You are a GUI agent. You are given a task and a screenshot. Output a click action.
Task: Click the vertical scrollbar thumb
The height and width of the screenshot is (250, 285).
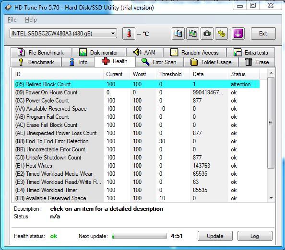pyautogui.click(x=271, y=123)
